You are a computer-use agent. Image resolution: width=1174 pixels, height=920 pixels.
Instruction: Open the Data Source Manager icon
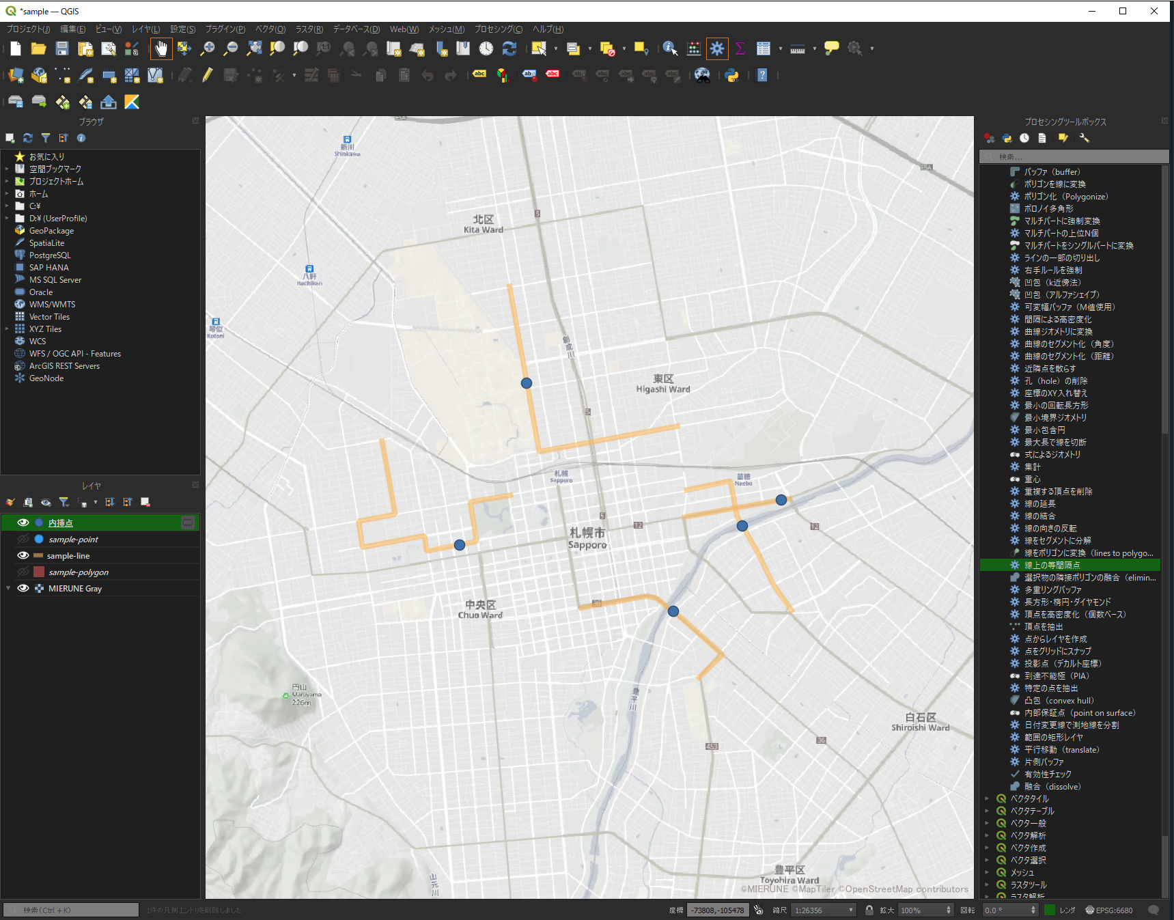(x=16, y=75)
